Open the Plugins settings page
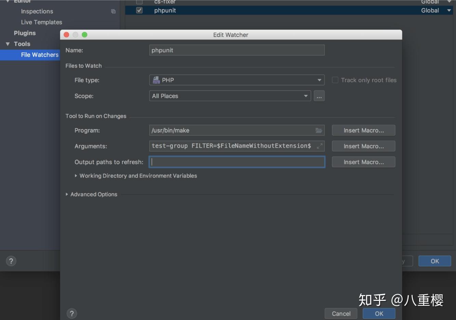Image resolution: width=456 pixels, height=320 pixels. (25, 33)
